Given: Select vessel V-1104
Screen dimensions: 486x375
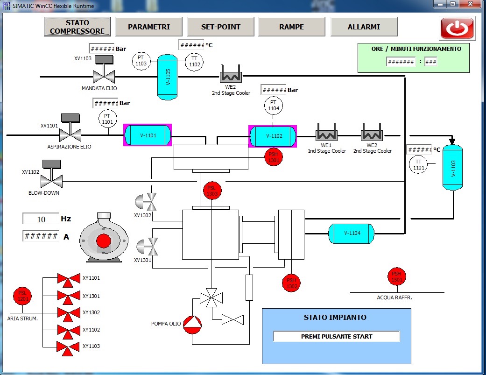Looking at the screenshot, I should (x=352, y=233).
